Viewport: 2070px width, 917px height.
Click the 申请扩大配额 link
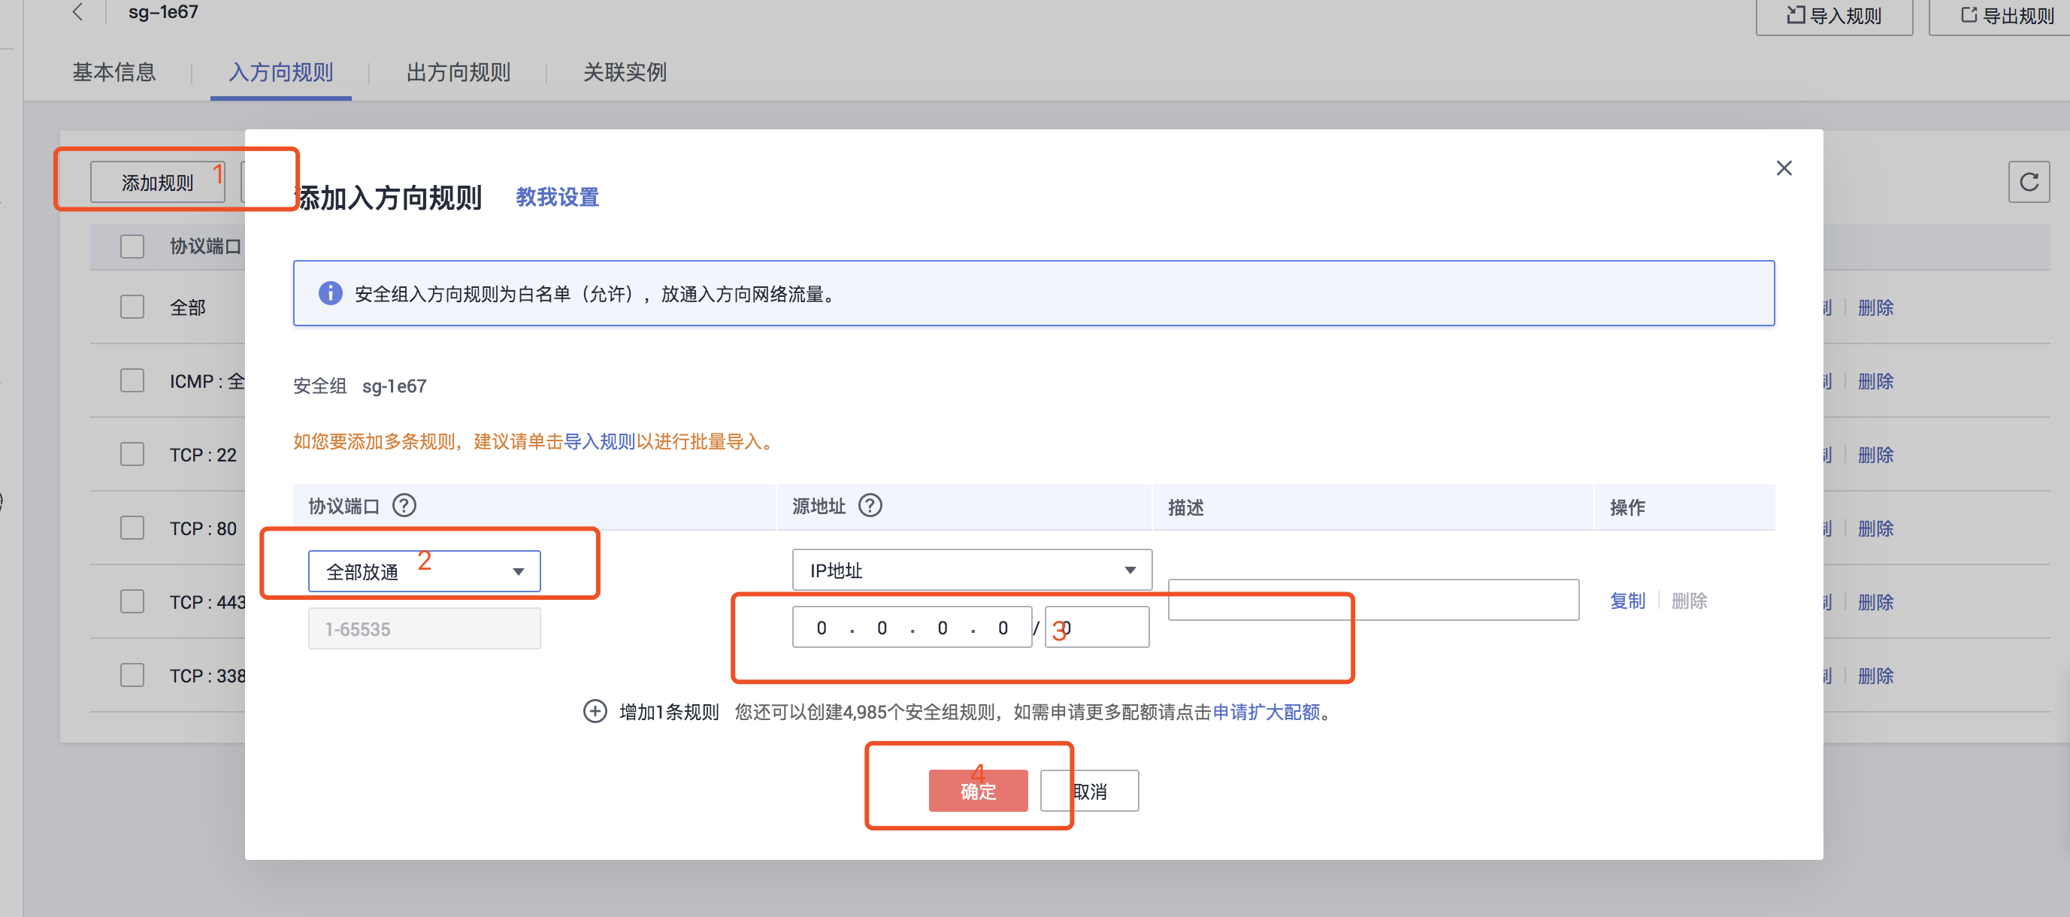1267,712
